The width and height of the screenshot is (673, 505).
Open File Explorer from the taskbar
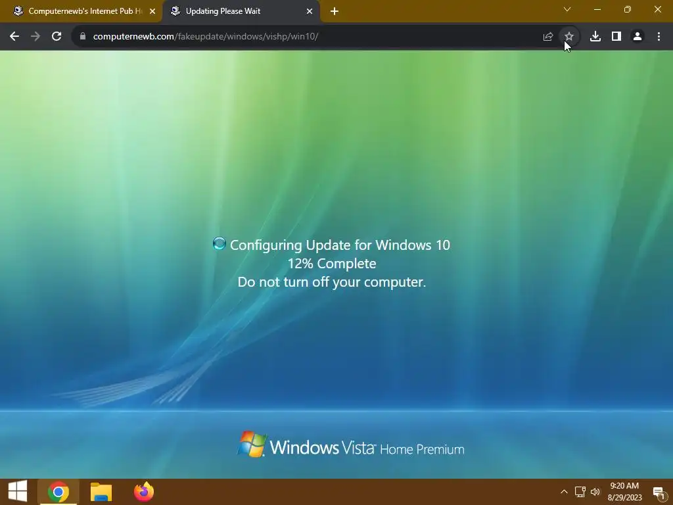(101, 492)
